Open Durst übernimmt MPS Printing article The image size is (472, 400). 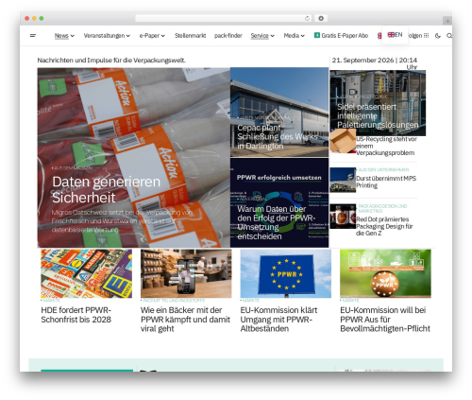(x=386, y=182)
